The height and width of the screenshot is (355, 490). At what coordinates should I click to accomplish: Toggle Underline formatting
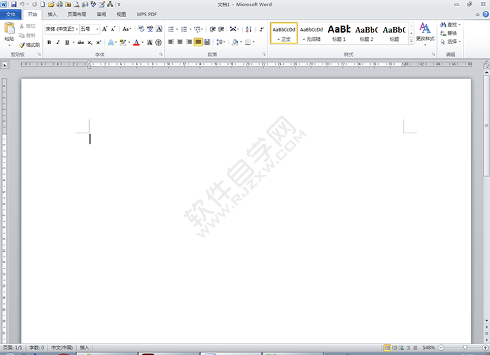point(67,42)
